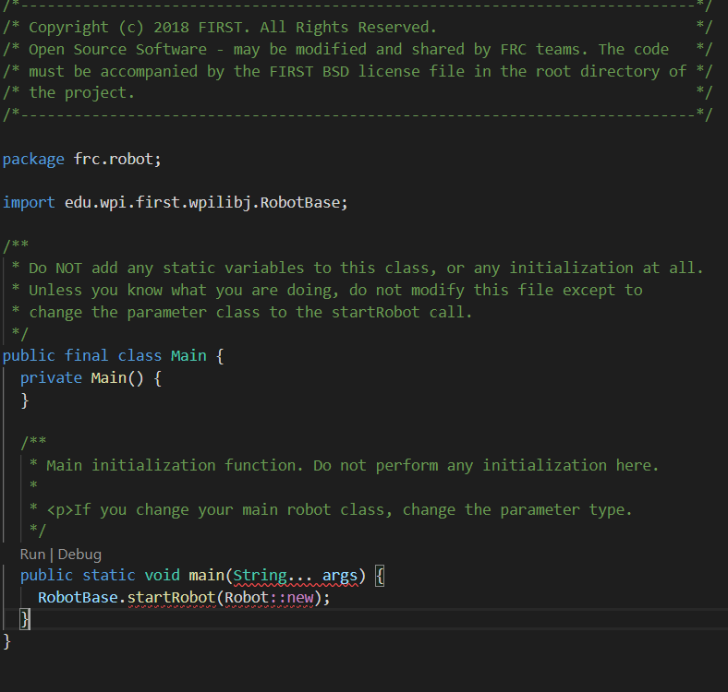Click the import keyword
Viewport: 728px width, 692px height.
[x=29, y=203]
